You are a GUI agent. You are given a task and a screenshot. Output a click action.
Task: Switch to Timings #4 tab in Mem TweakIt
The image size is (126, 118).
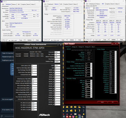click(88, 47)
